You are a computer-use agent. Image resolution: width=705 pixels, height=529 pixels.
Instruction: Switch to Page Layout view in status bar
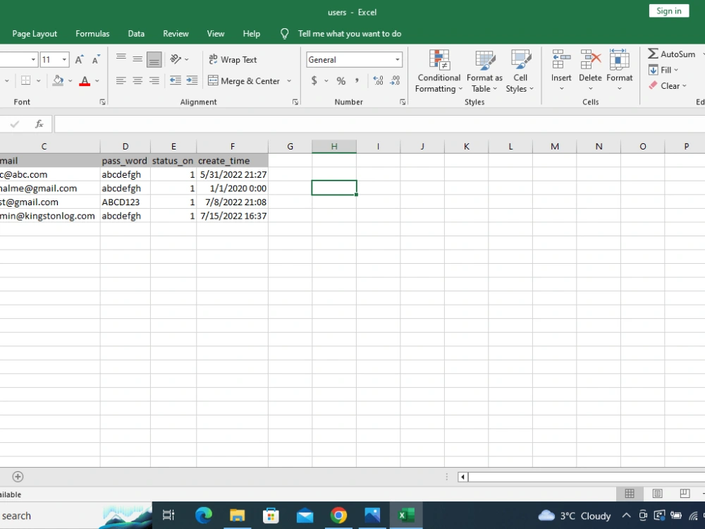point(657,494)
